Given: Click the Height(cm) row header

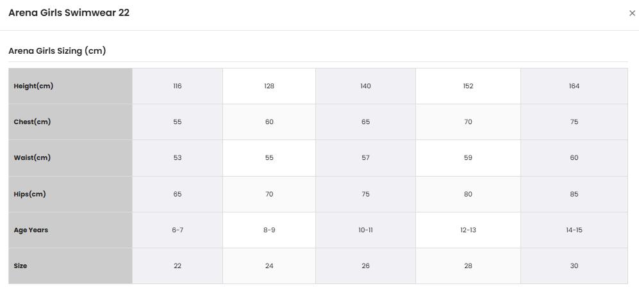Looking at the screenshot, I should 71,86.
